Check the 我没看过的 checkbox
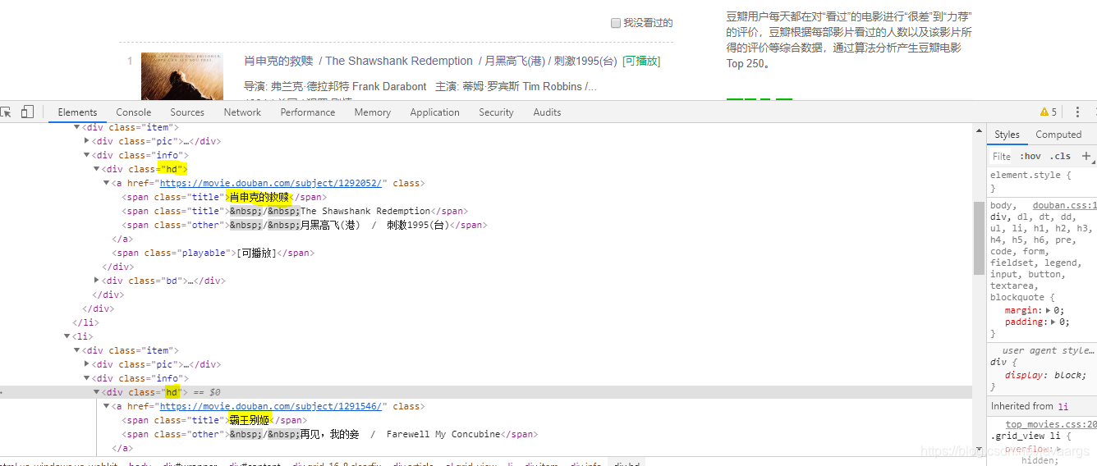The height and width of the screenshot is (466, 1097). tap(616, 23)
